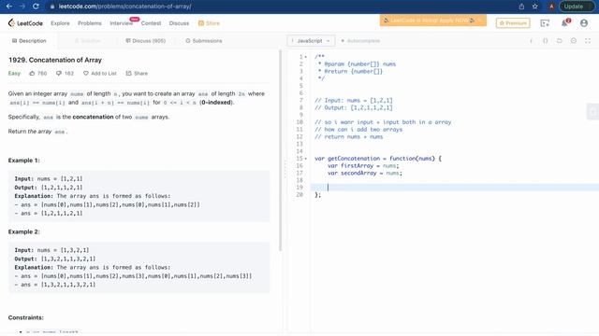599x336 pixels.
Task: Click the comment '// return nums + nums'
Action: (349, 137)
